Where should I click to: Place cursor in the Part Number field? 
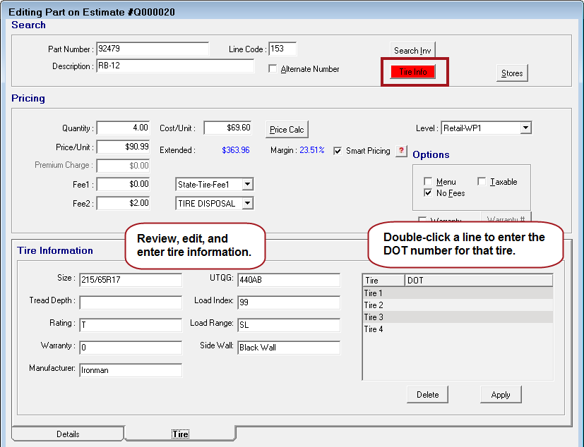point(152,49)
